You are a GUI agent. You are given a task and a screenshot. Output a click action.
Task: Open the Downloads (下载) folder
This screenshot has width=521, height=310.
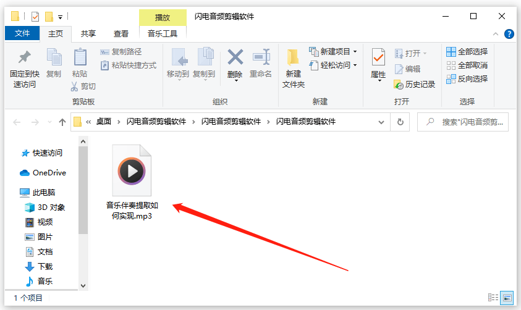click(39, 267)
